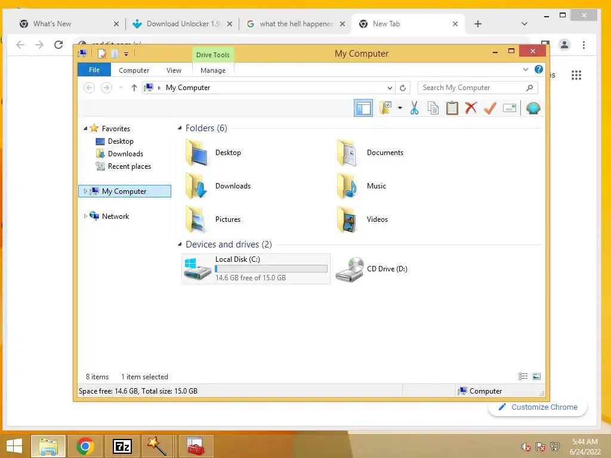Switch to Large icons view button
Screen dimensions: 611x458
(536, 376)
